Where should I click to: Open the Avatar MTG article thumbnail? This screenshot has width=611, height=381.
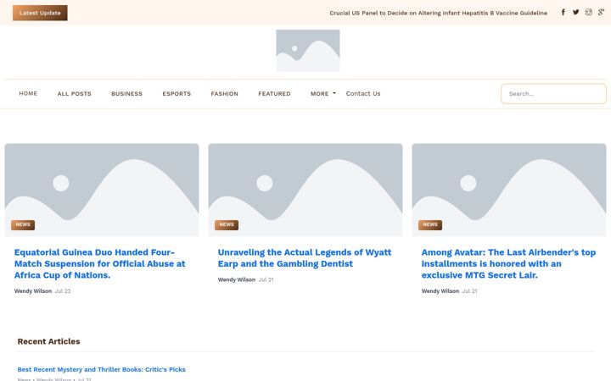point(509,190)
